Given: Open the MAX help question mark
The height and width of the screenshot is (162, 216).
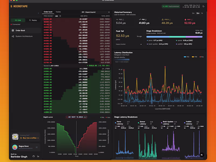Looking at the screenshot, I should (192, 20).
